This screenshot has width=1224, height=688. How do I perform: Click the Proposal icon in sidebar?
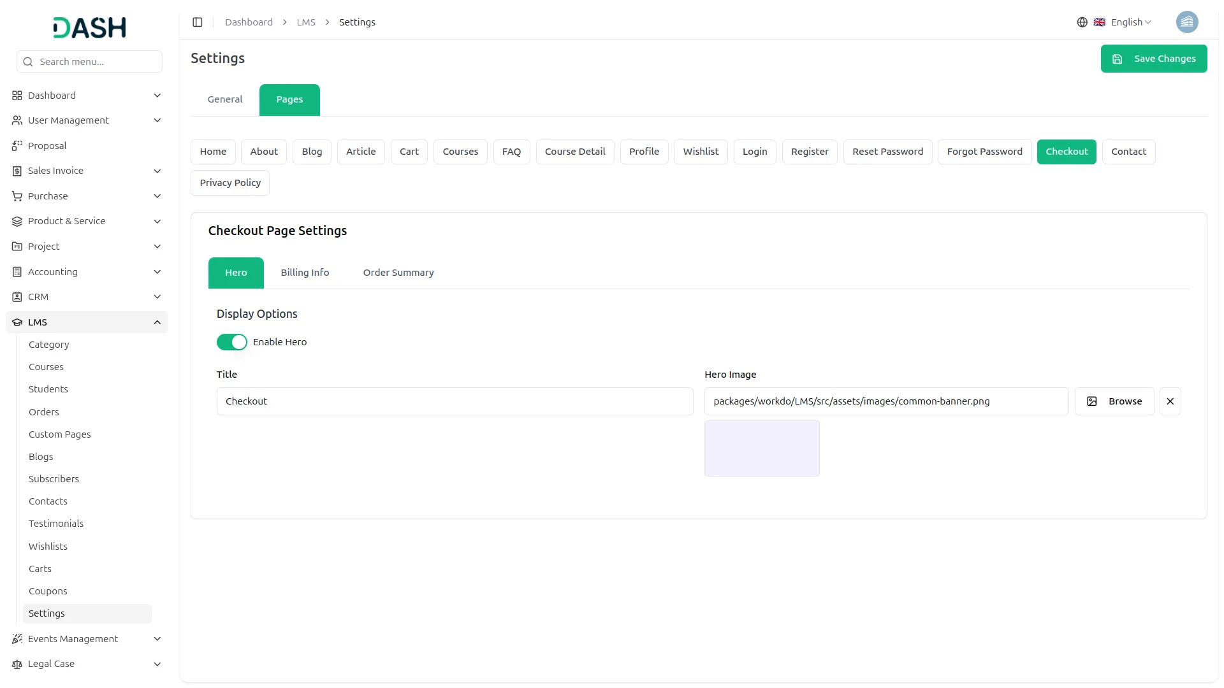pyautogui.click(x=17, y=146)
